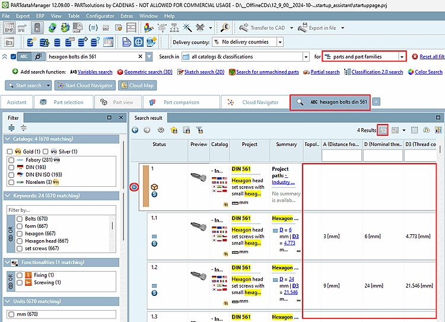The image size is (445, 322).
Task: Click the table grid view icon
Action: click(x=414, y=130)
